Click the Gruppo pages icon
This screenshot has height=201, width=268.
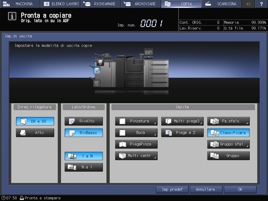(x=215, y=156)
